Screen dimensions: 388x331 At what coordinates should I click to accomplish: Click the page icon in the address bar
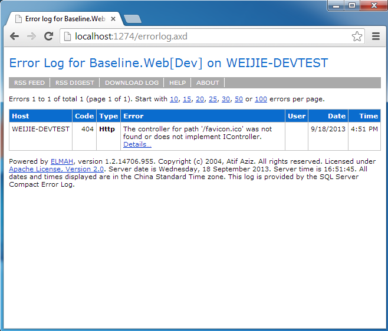pos(67,37)
